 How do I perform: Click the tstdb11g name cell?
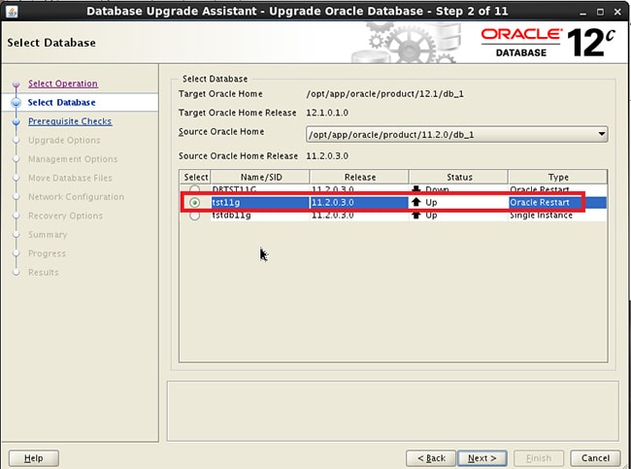click(260, 216)
